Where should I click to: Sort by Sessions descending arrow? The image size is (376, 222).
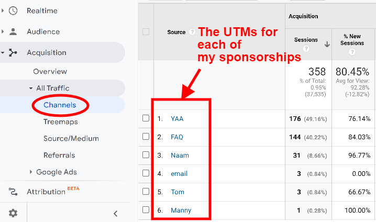(x=327, y=44)
